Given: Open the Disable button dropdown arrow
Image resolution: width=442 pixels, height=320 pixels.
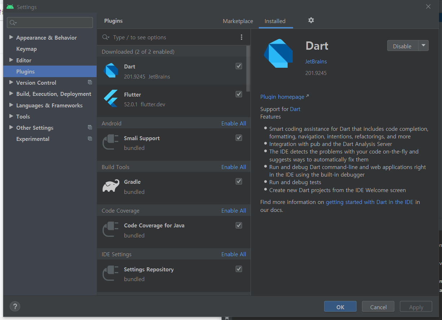Looking at the screenshot, I should pos(424,46).
